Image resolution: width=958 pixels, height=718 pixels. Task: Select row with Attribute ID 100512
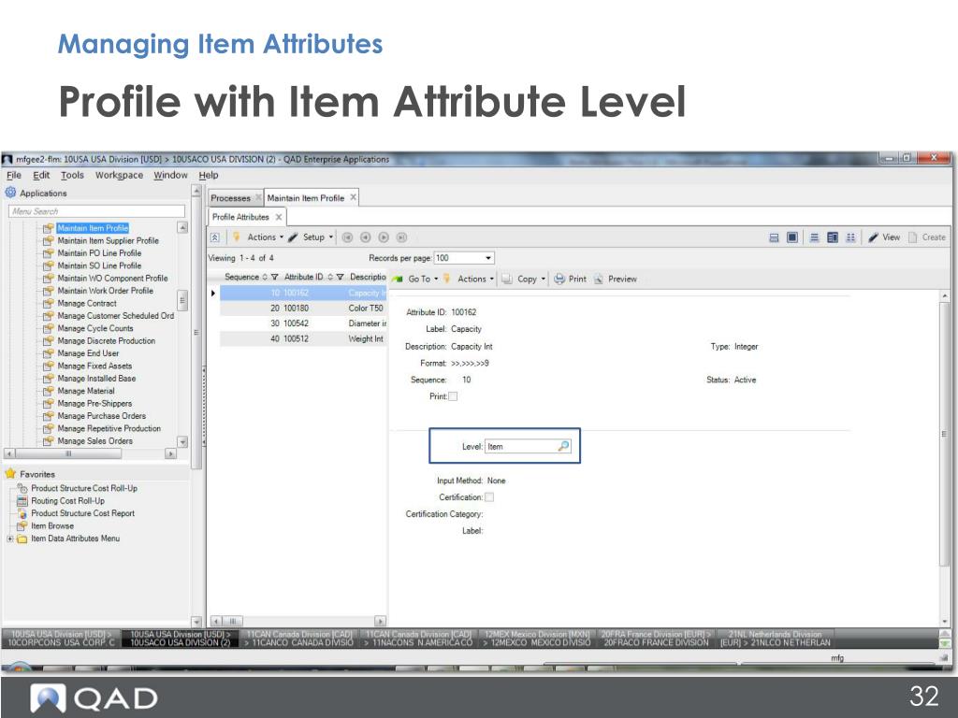[303, 338]
